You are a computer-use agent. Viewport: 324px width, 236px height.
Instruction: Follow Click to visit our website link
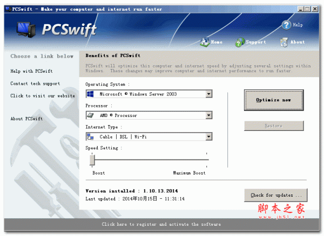point(43,96)
